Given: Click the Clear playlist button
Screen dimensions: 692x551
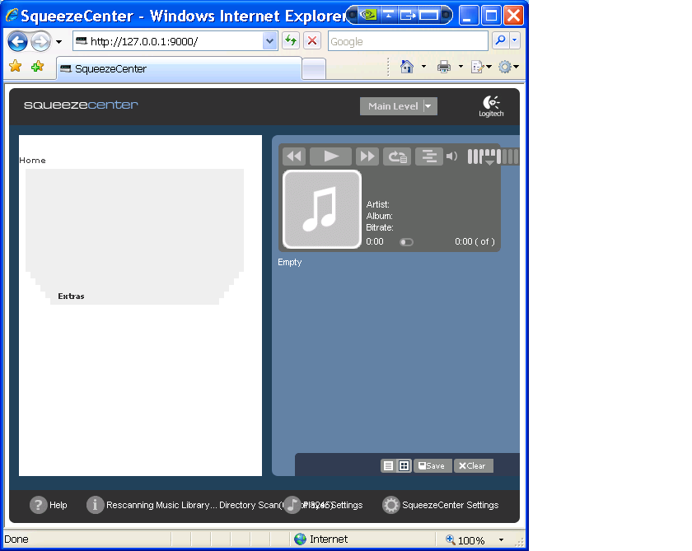Looking at the screenshot, I should 473,466.
